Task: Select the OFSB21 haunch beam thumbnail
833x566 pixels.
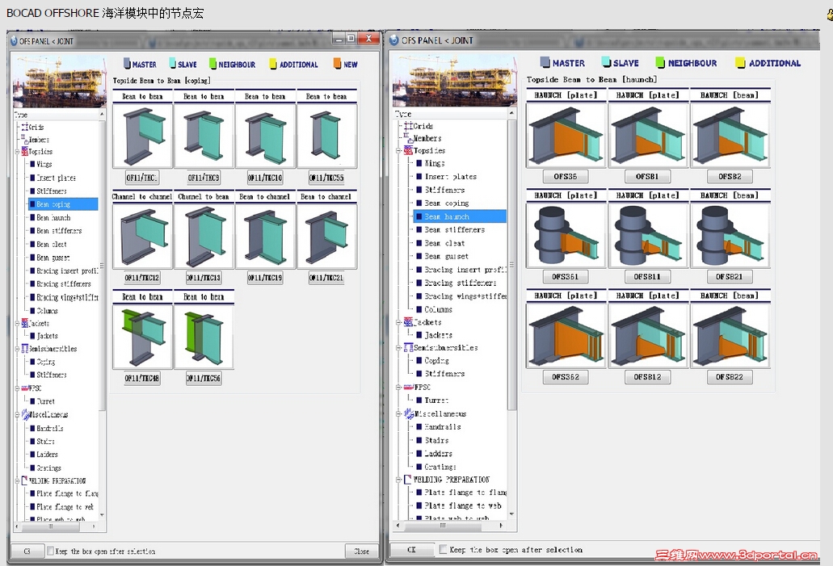Action: click(730, 235)
